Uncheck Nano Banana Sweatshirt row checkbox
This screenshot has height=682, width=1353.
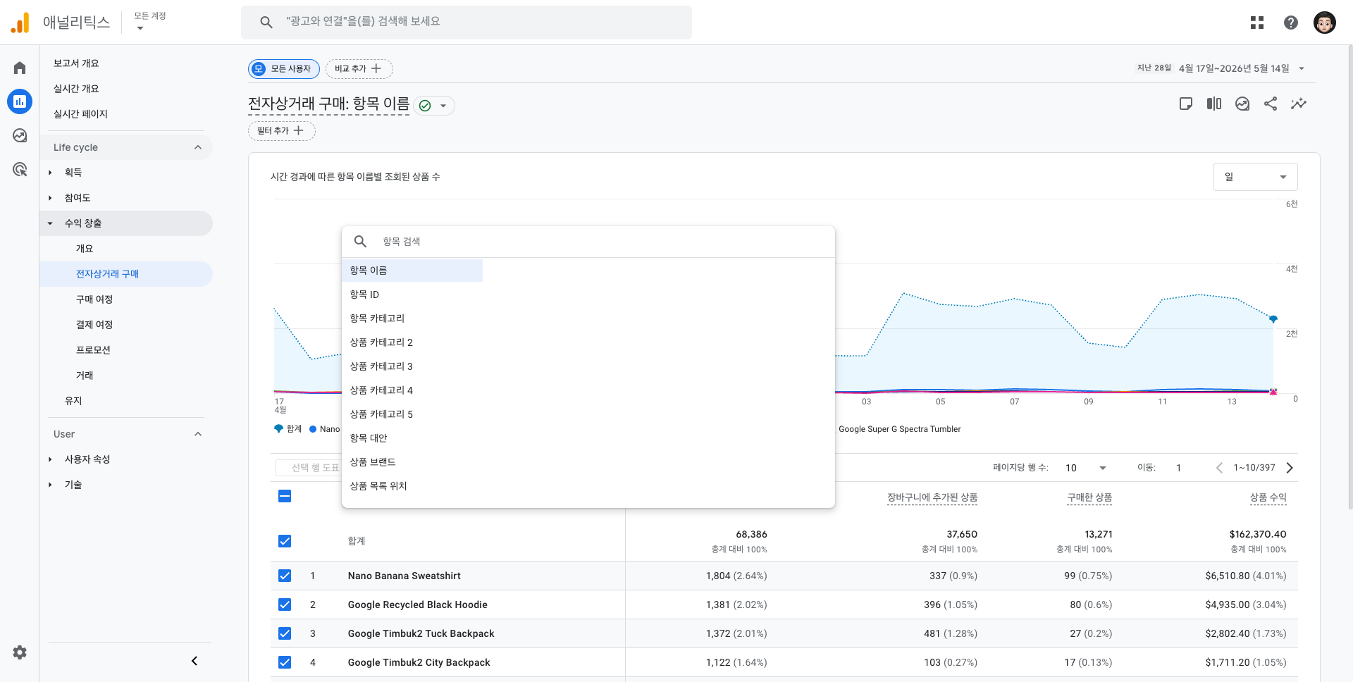tap(285, 576)
